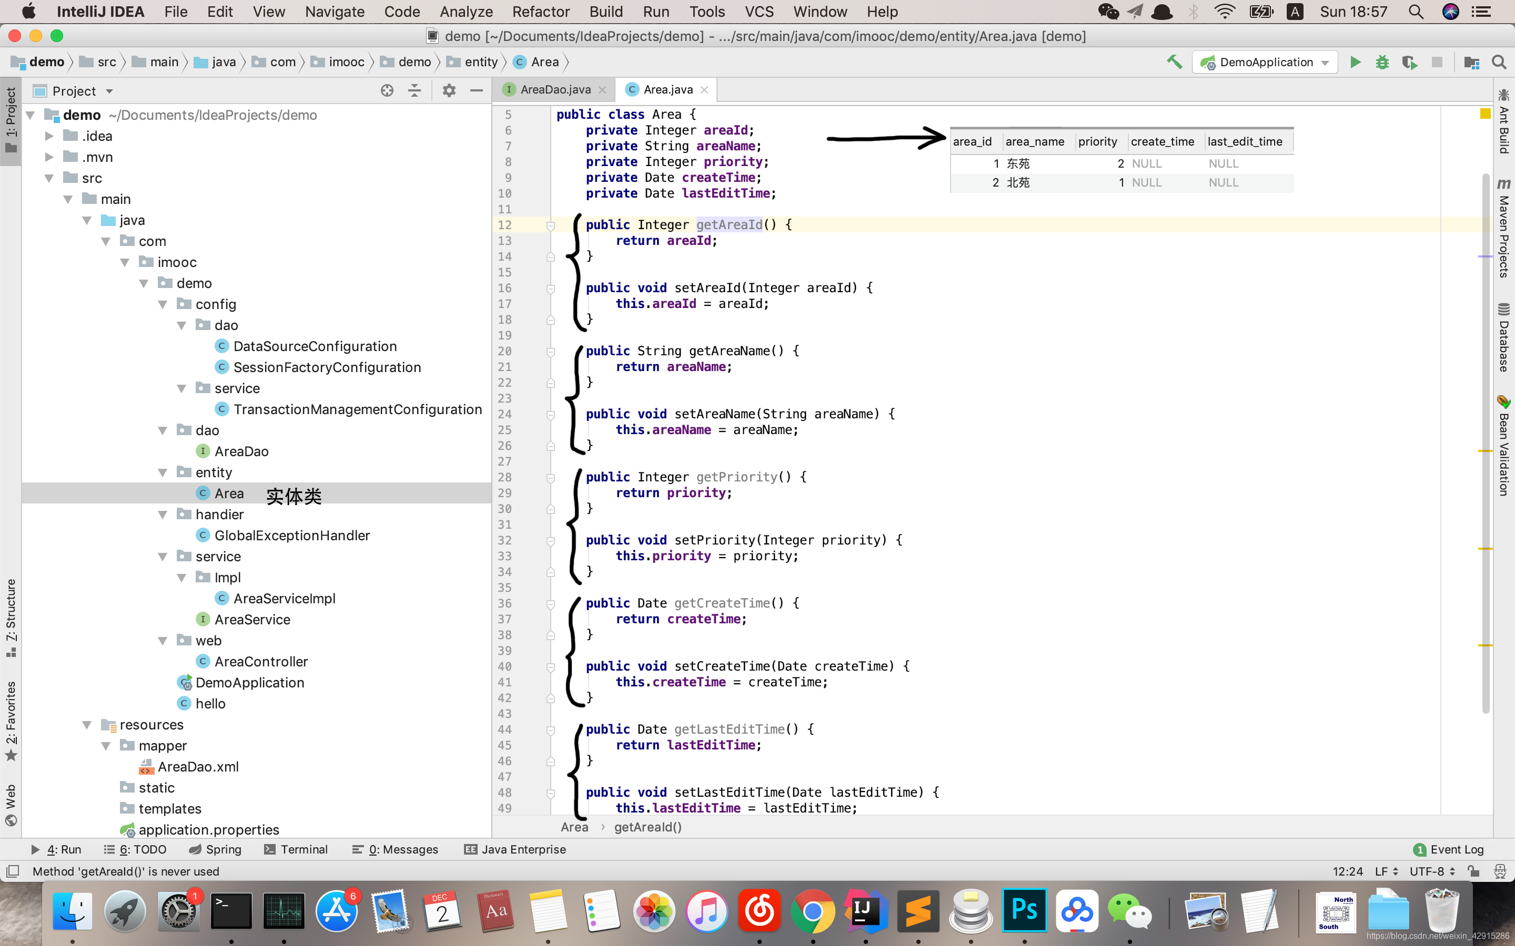Close the Area.java tab
1515x946 pixels.
(x=704, y=89)
